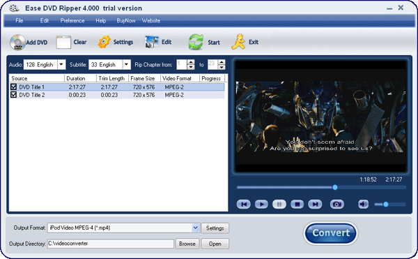Click the volume slider handle
The height and width of the screenshot is (259, 418).
point(386,205)
